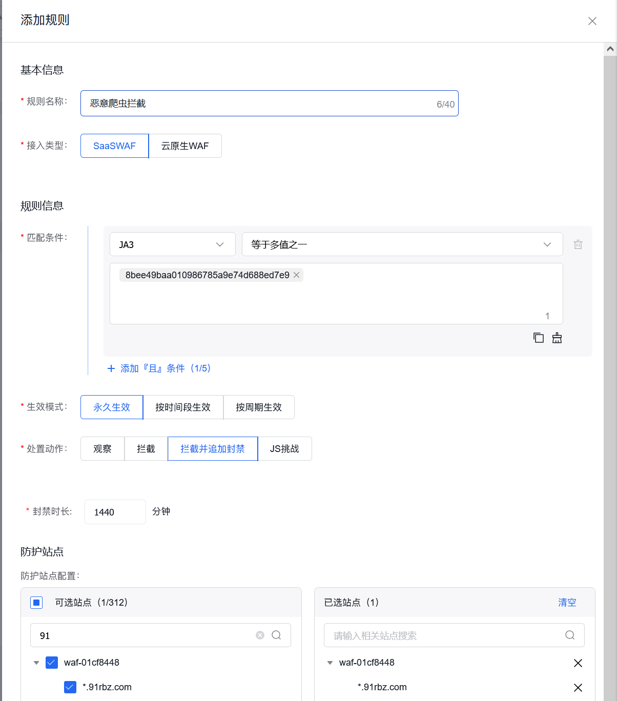Remove *.91rbz.com from selected sites
Image resolution: width=617 pixels, height=701 pixels.
[x=578, y=687]
